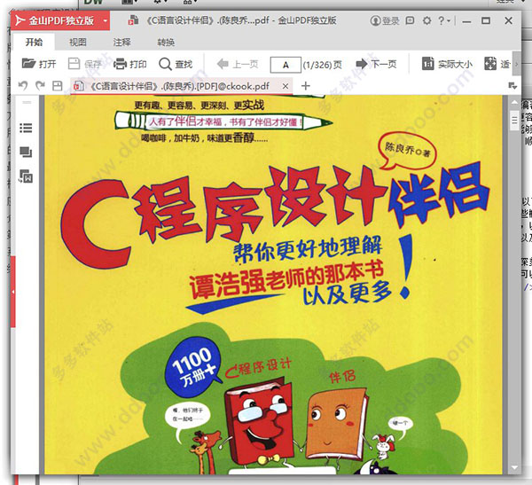Click the red PDF icon on document tab

[x=79, y=86]
